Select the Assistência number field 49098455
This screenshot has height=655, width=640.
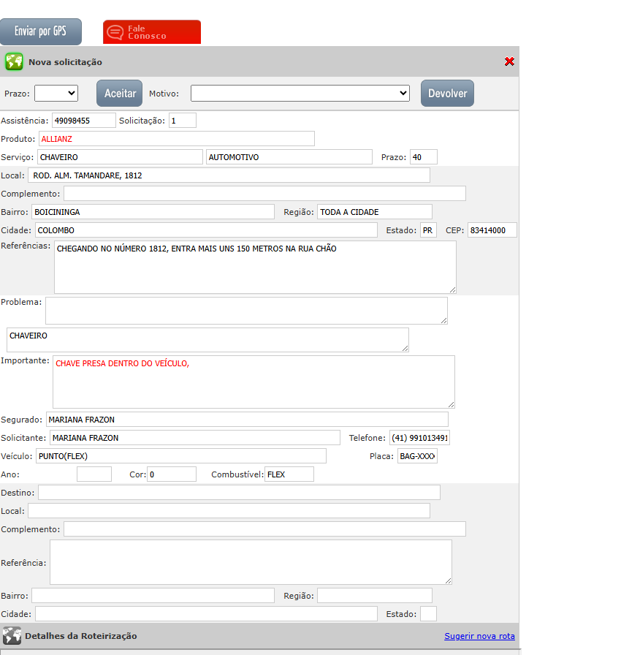pyautogui.click(x=84, y=121)
